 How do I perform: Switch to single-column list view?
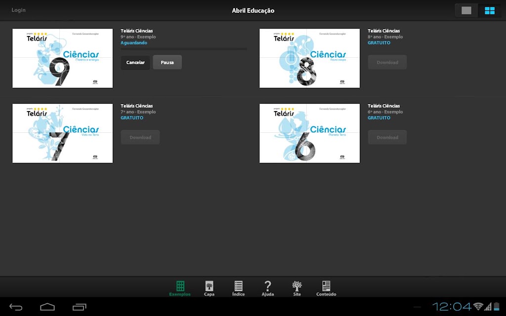pos(466,11)
